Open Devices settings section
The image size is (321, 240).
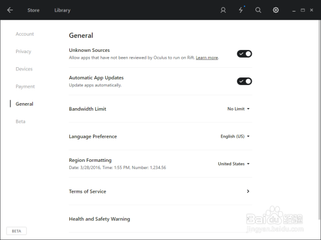(24, 69)
